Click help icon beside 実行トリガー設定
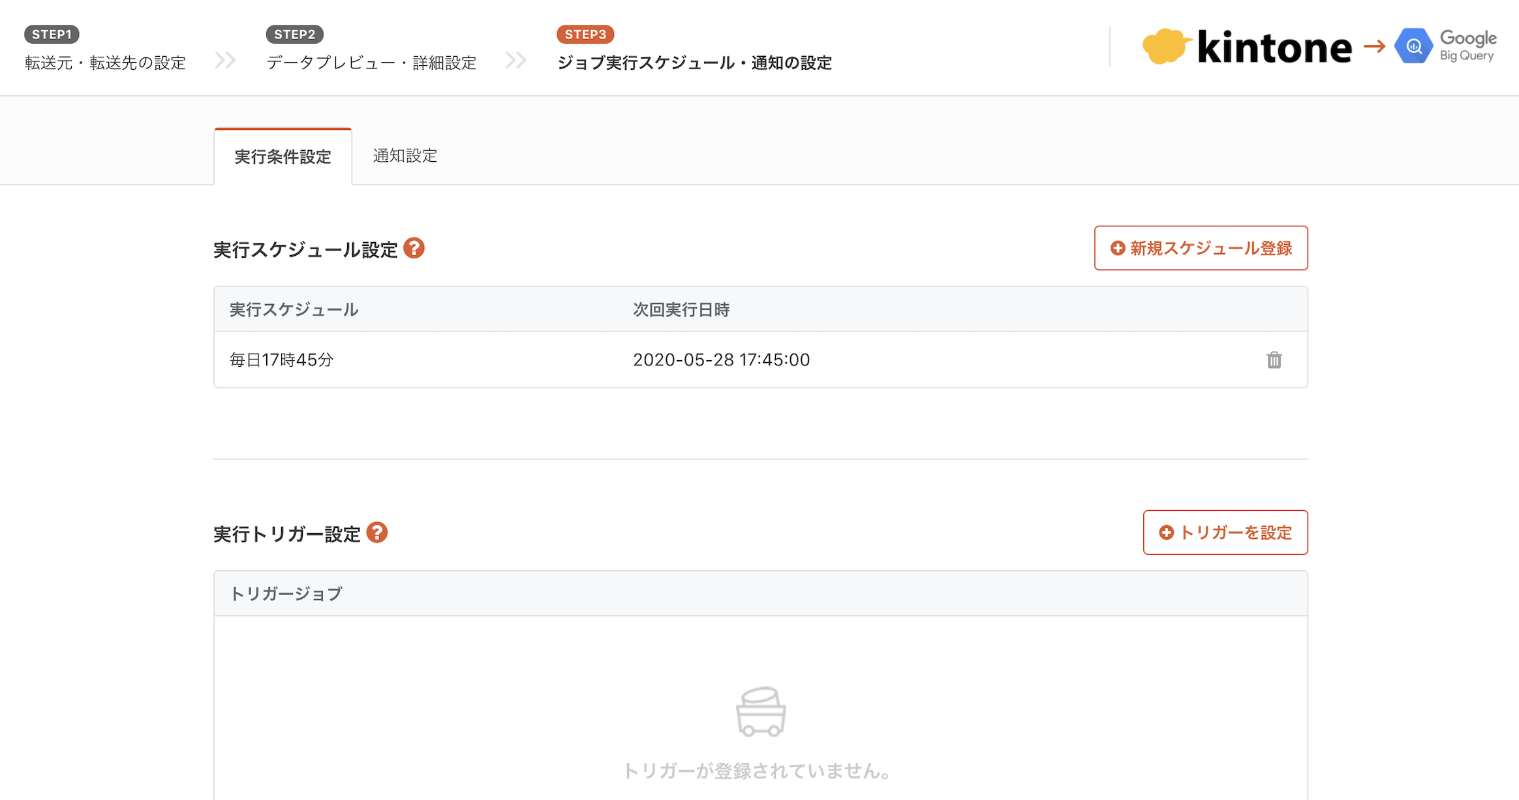1519x800 pixels. pyautogui.click(x=377, y=533)
